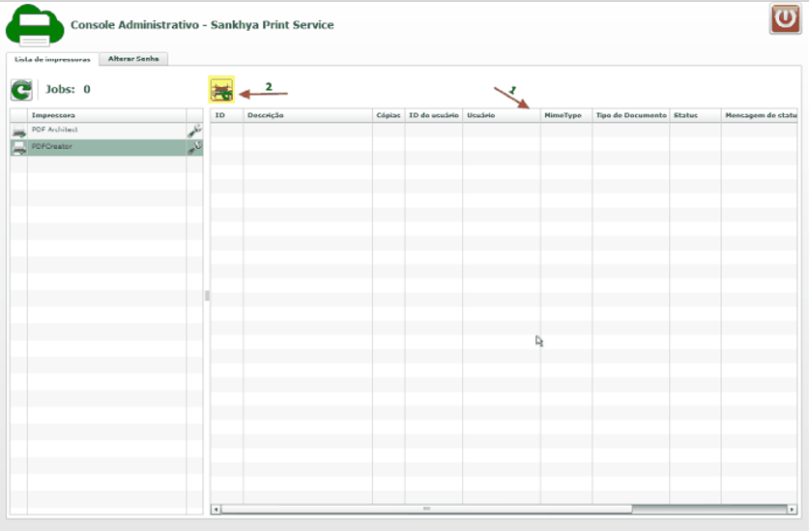Open the Alterar Senha tab

pos(133,59)
